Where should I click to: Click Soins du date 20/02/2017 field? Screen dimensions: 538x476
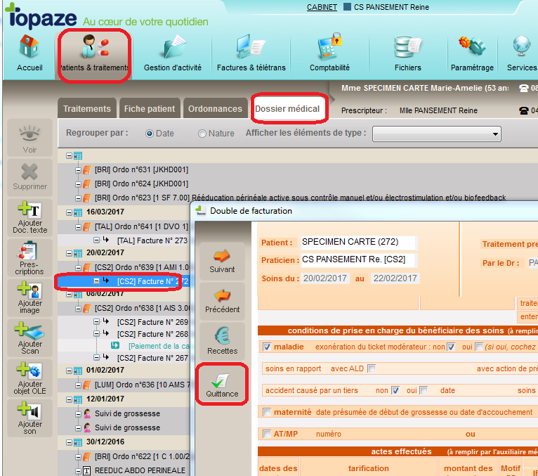click(325, 278)
